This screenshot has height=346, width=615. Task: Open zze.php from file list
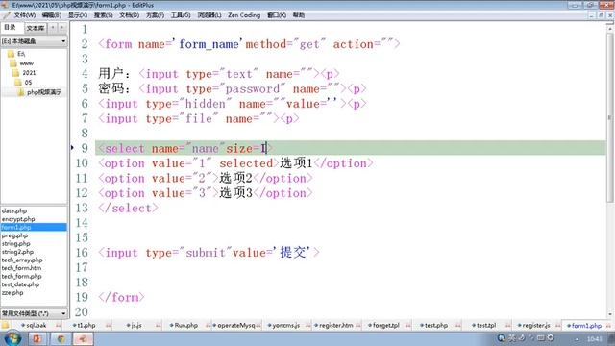[12, 293]
